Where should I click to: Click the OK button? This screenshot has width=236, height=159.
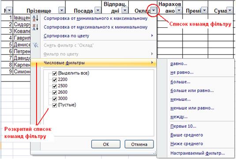pos(106,144)
